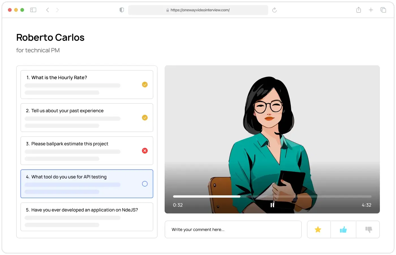Click the back navigation chevron

click(48, 10)
